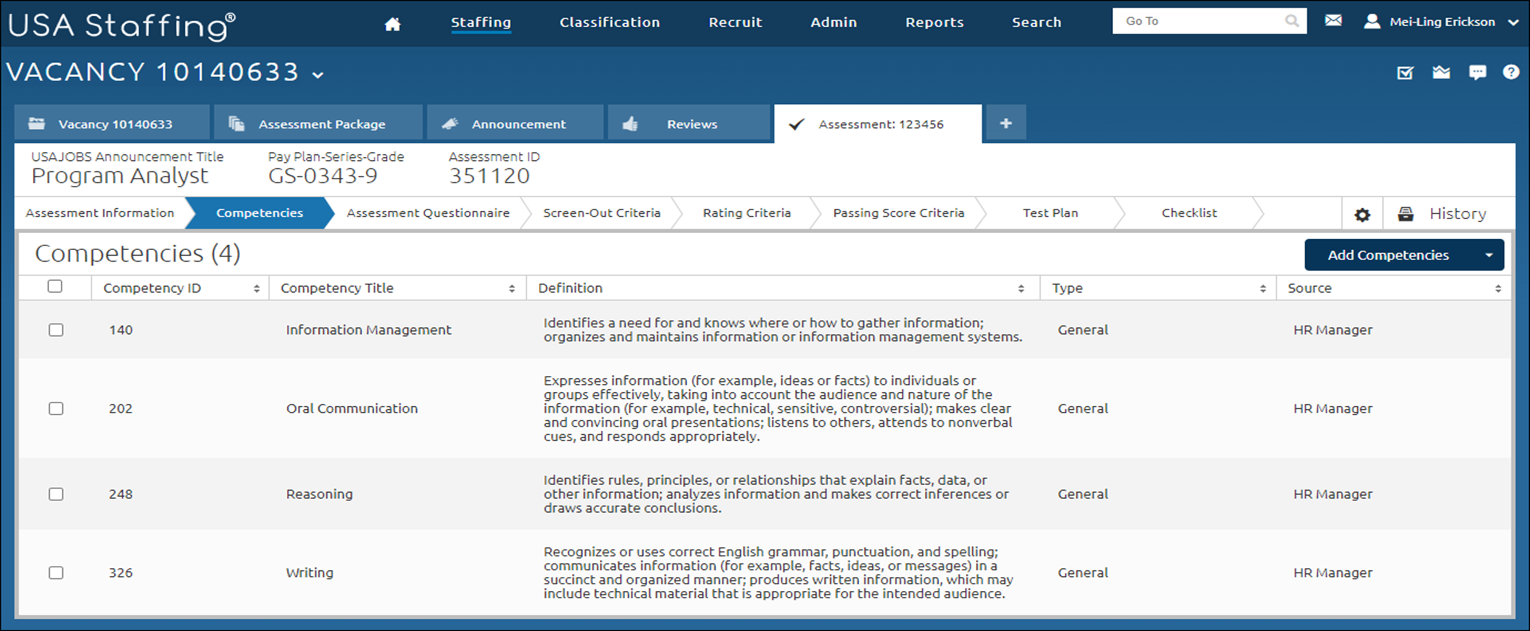Image resolution: width=1530 pixels, height=631 pixels.
Task: Click the user profile silhouette icon
Action: (x=1372, y=21)
